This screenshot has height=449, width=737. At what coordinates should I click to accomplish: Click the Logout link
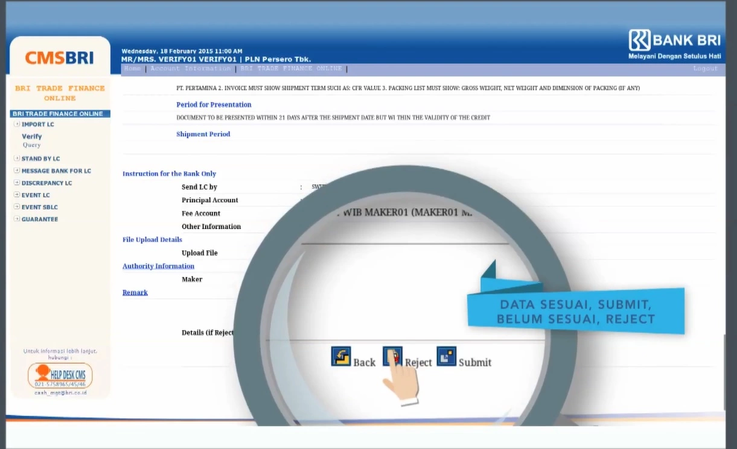[x=706, y=69]
